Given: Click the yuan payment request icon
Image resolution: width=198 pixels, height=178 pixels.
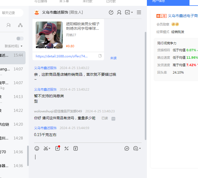Looking at the screenshot, I should click(x=76, y=149).
